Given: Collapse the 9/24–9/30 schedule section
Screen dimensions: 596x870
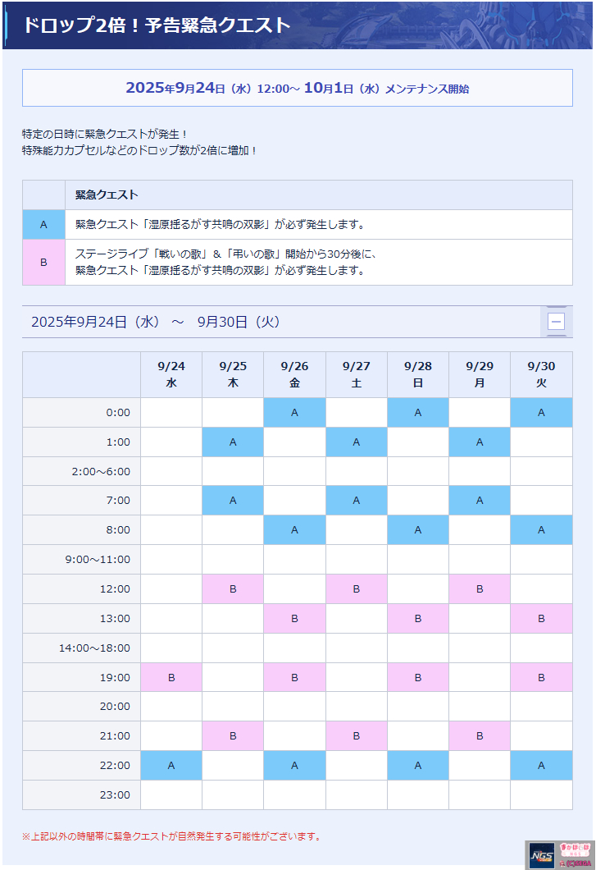Looking at the screenshot, I should point(556,321).
